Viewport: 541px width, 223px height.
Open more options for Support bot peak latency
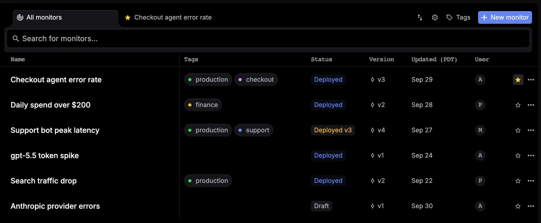click(x=531, y=130)
